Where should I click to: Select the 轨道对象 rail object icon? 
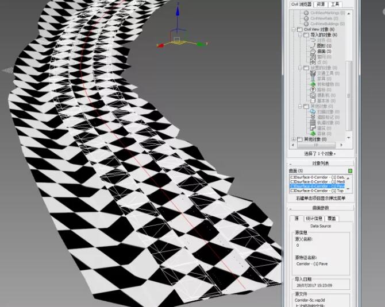(x=313, y=122)
